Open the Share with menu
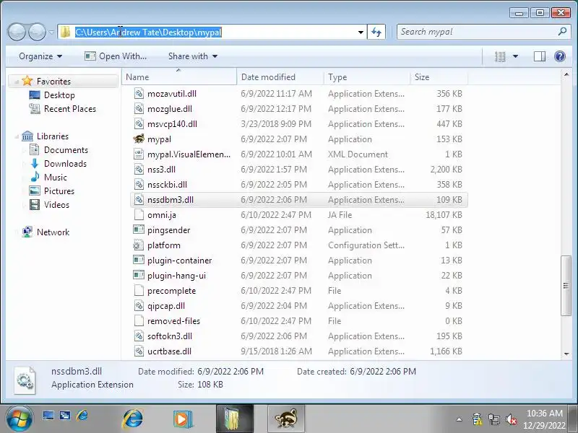578x433 pixels. pos(193,56)
